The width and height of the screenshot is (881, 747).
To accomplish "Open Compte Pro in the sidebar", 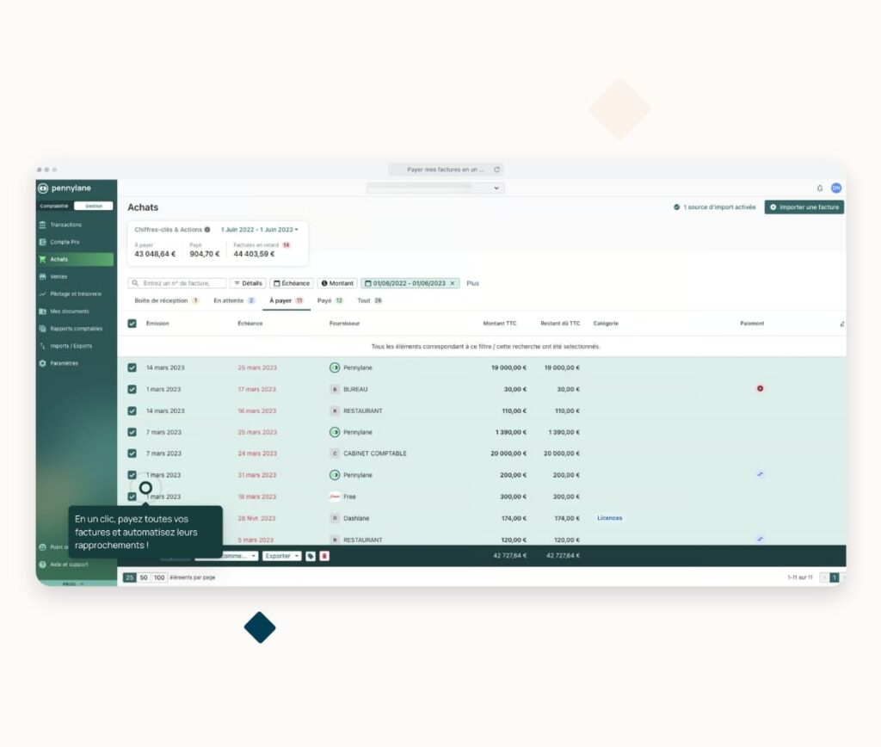I will pyautogui.click(x=65, y=242).
